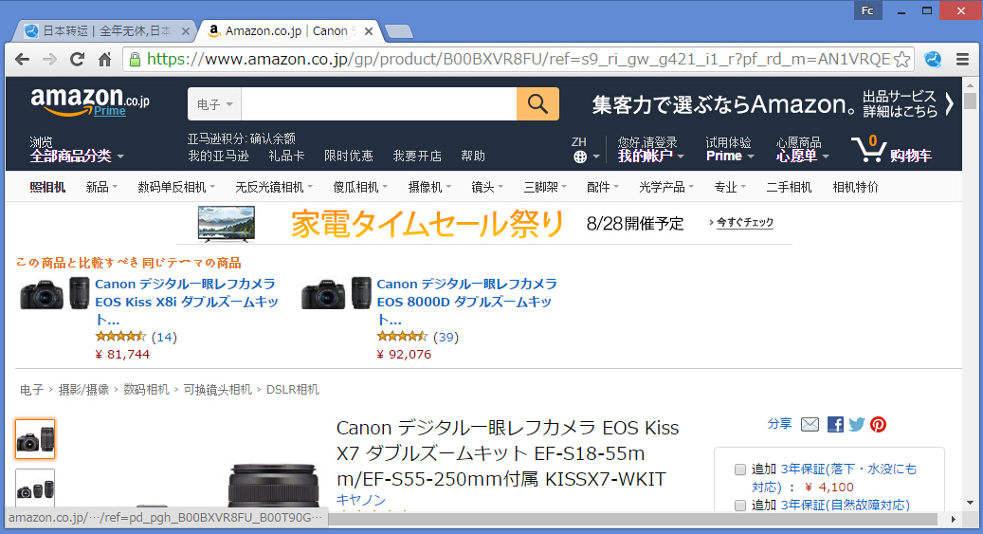Bookmark this page with the star icon
Image resolution: width=983 pixels, height=534 pixels.
(901, 60)
